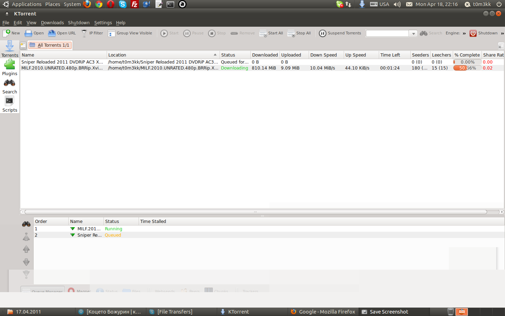
Task: Launch FileZilla from top panel
Action: (x=134, y=4)
